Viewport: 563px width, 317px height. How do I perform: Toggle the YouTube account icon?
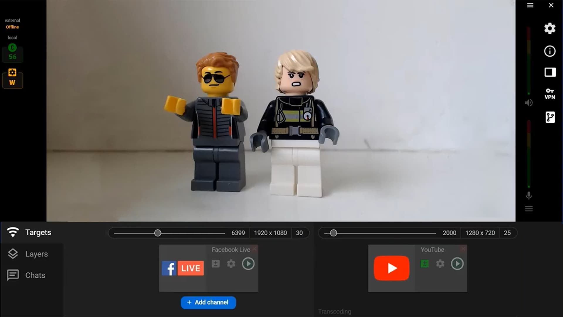(x=425, y=264)
